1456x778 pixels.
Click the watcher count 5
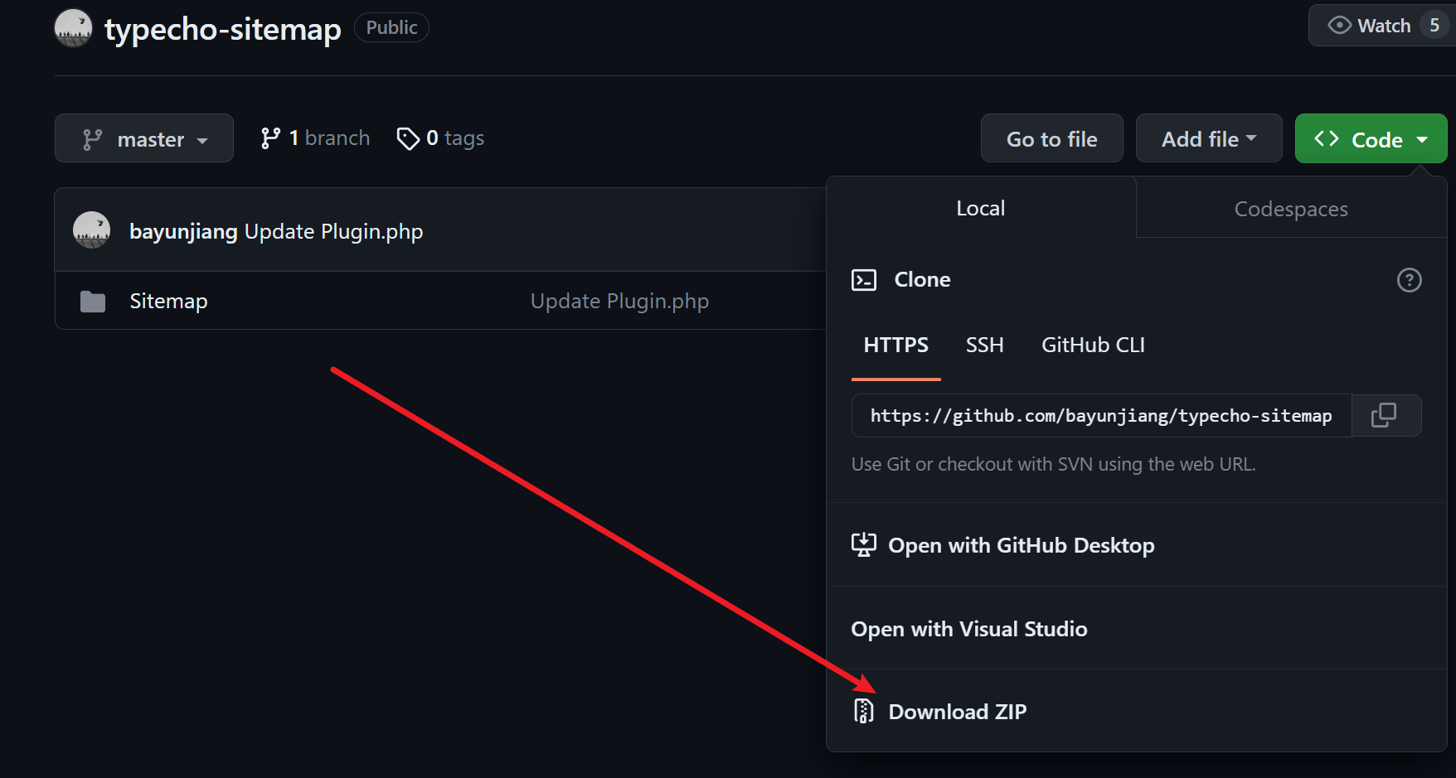1434,26
